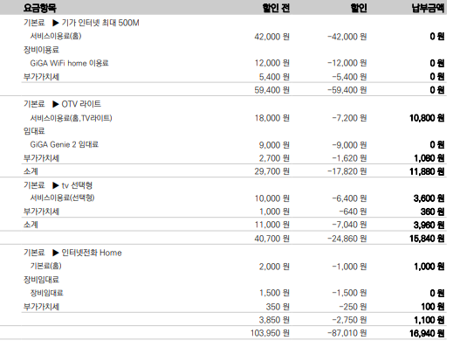This screenshot has height=347, width=460.
Task: Click the 서비스이용료(홈,TV라이트) label
Action: click(71, 118)
